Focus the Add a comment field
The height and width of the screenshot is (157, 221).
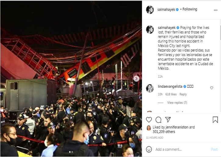click(182, 149)
